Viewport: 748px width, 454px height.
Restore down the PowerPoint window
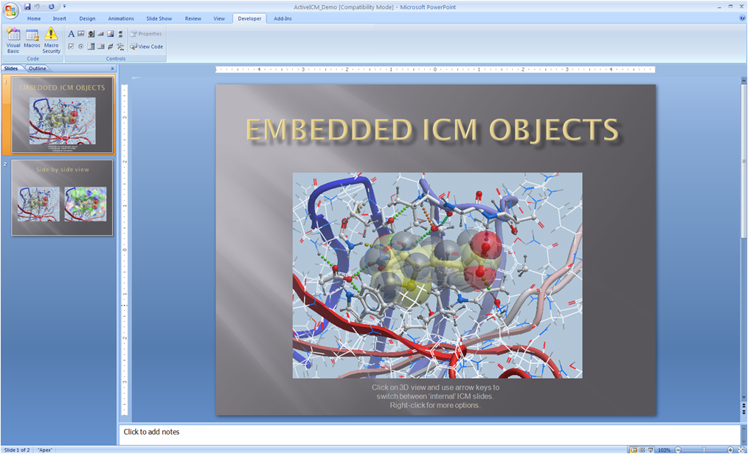[x=730, y=6]
